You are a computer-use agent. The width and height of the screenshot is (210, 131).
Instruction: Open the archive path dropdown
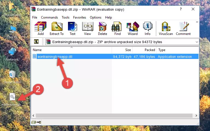197,42
